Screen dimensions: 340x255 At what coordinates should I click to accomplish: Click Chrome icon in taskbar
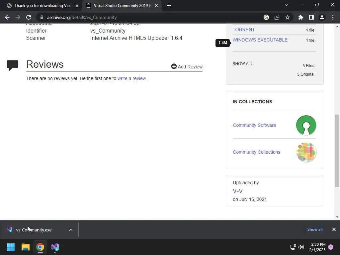click(40, 247)
